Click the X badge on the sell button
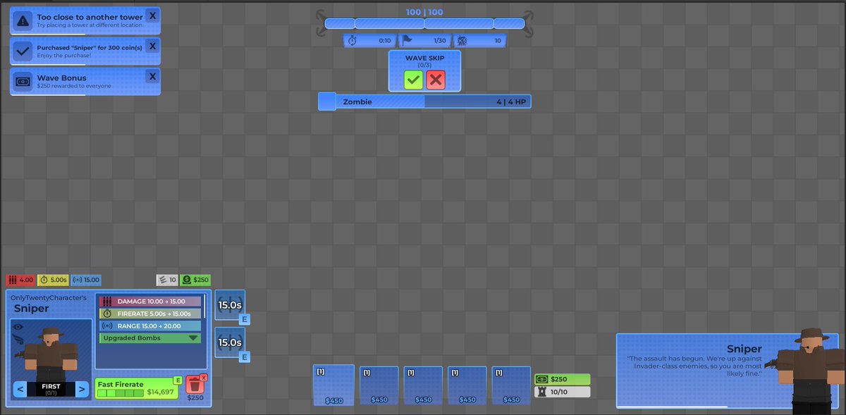The image size is (846, 415). [x=204, y=378]
